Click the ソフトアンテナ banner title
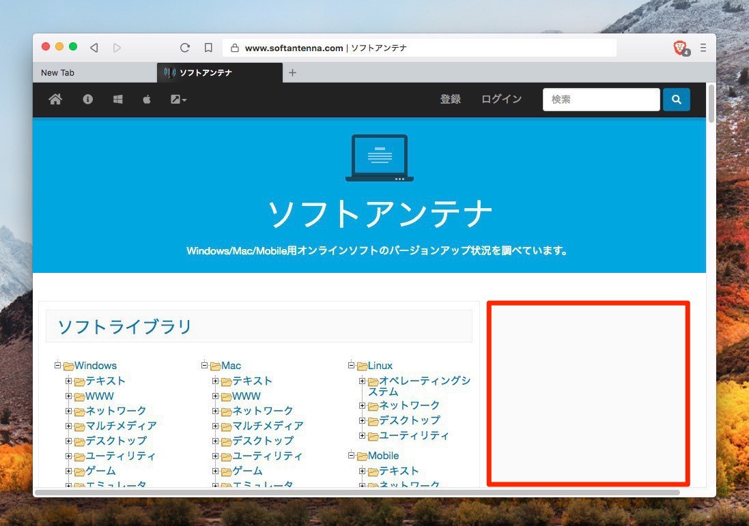 click(x=380, y=214)
